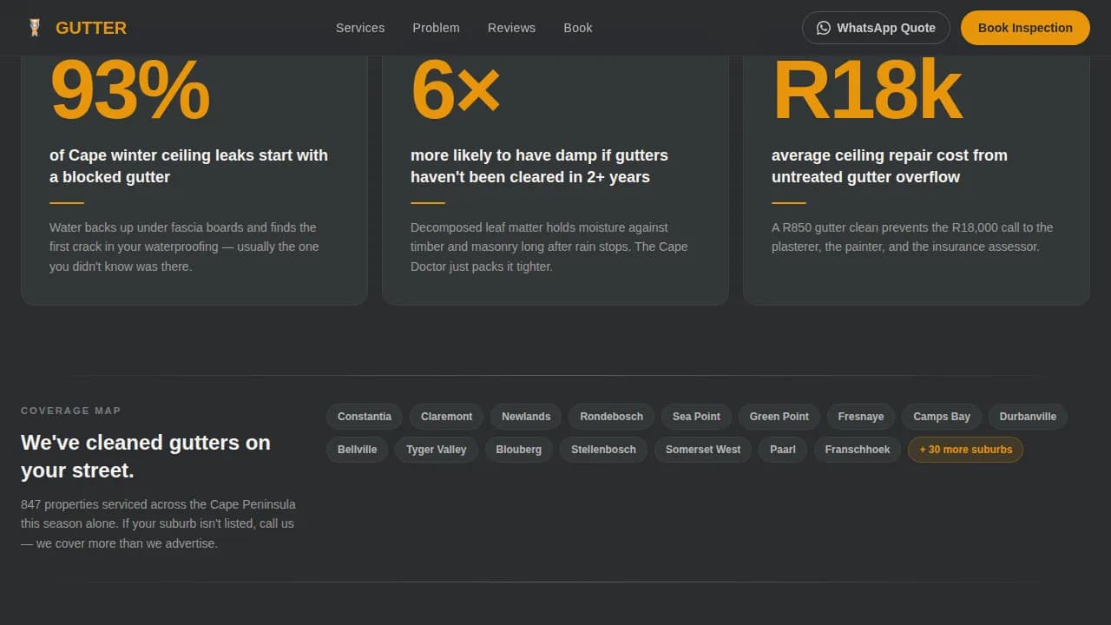This screenshot has width=1111, height=625.
Task: Click the Stellenbosch suburb chip
Action: pos(603,449)
